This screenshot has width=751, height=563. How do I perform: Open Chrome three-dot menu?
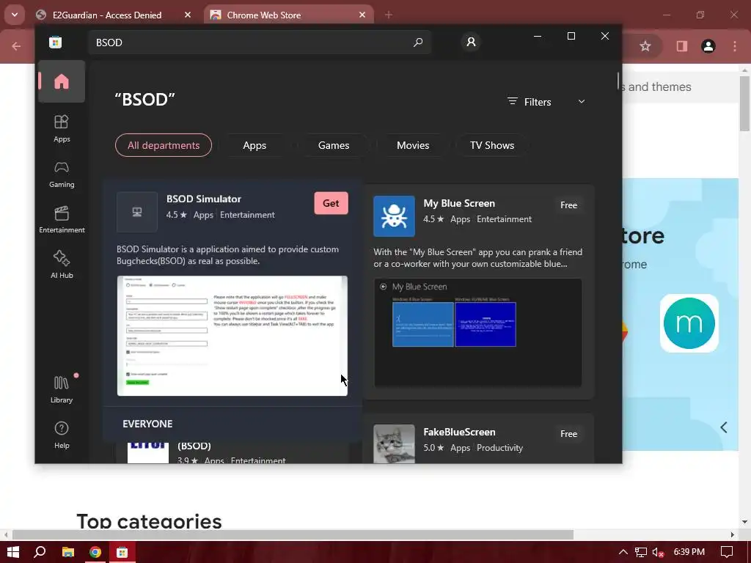pyautogui.click(x=735, y=46)
